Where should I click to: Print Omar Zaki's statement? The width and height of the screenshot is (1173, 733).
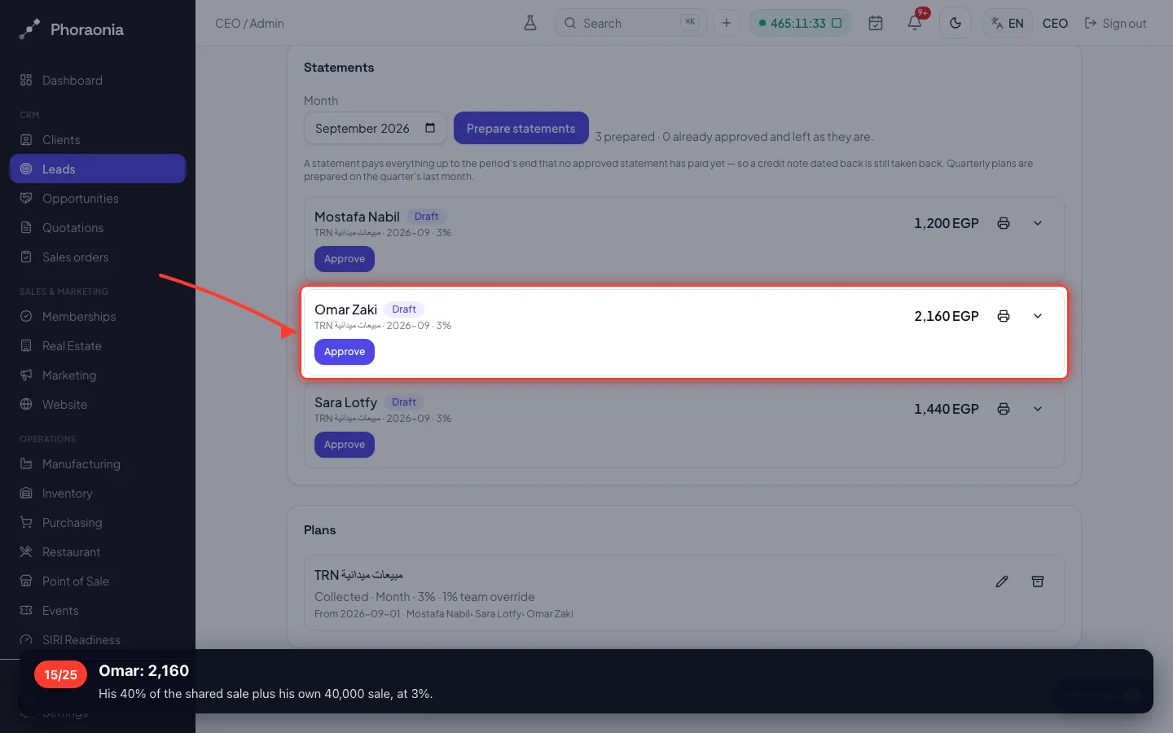(1004, 316)
